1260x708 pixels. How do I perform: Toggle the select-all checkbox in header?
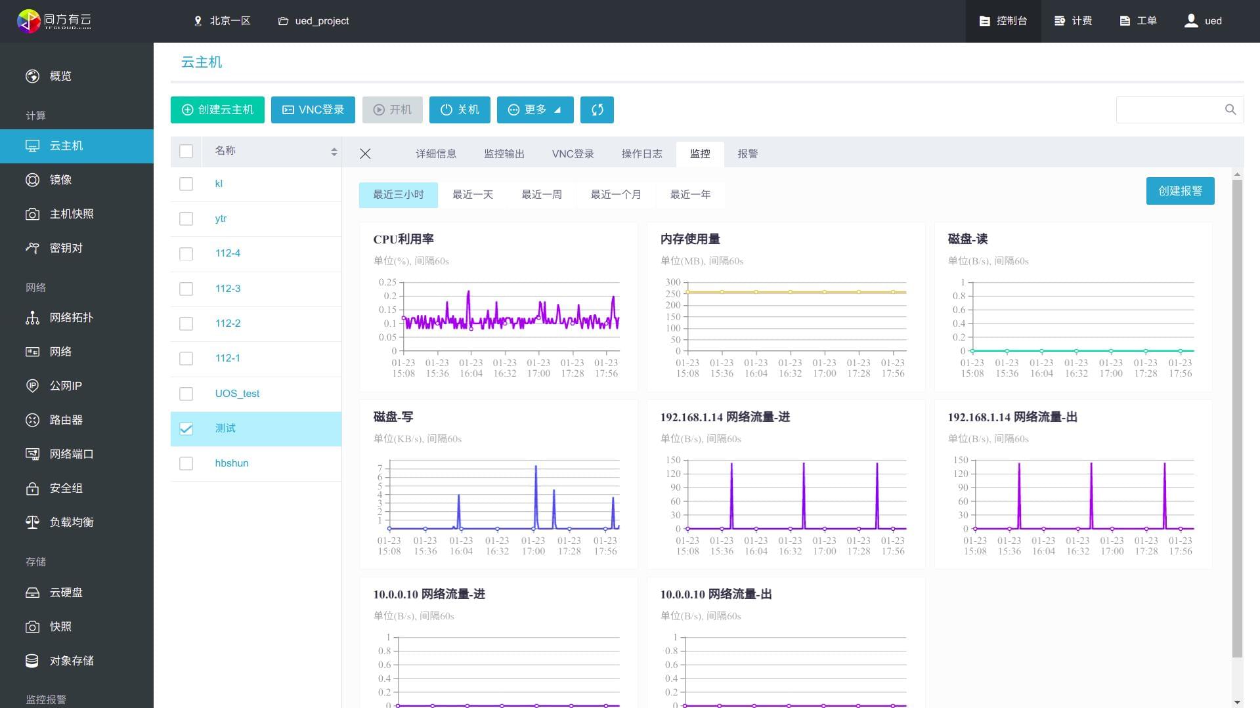(186, 152)
